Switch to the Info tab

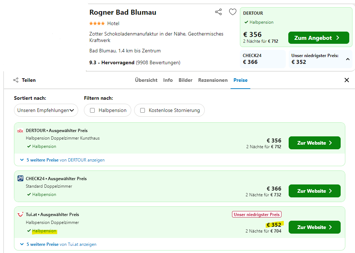pos(168,80)
